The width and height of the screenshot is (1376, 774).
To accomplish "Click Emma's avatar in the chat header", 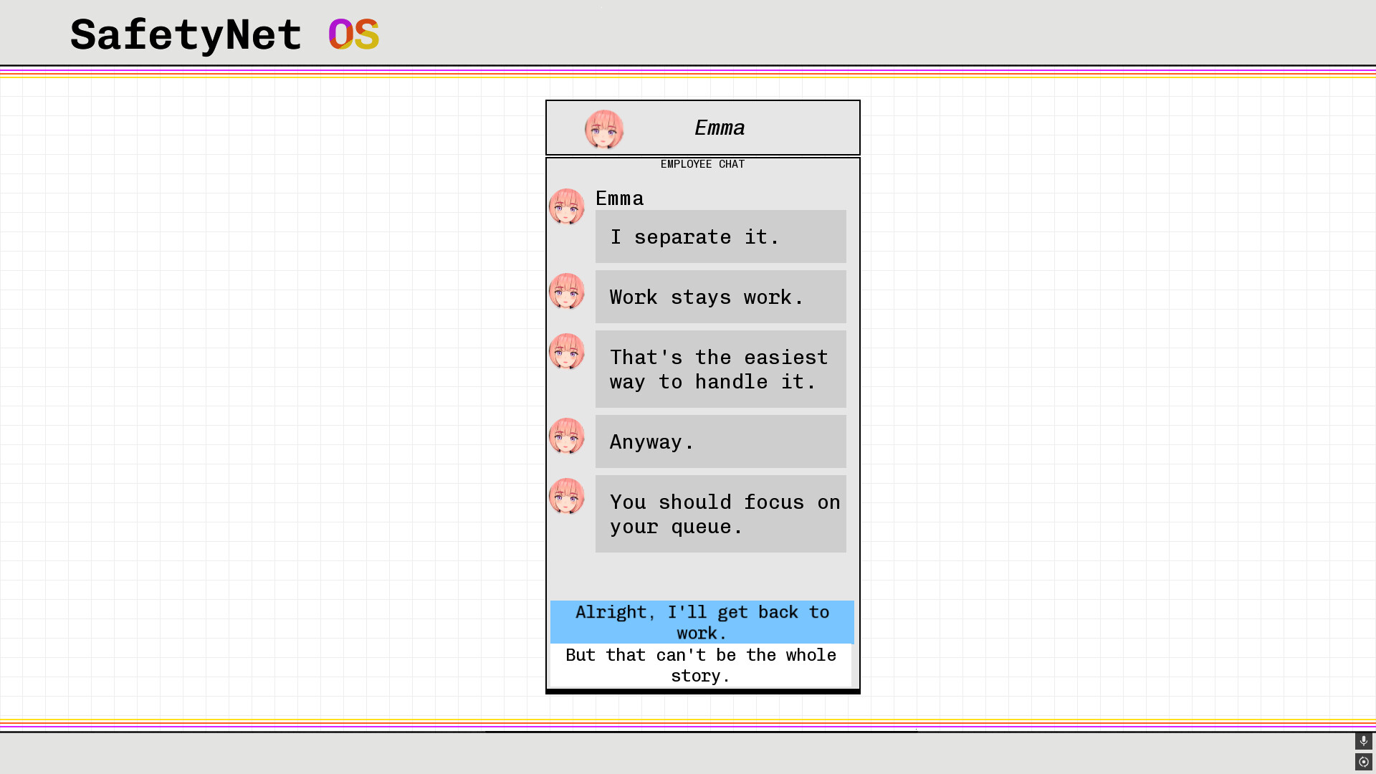I will [604, 129].
